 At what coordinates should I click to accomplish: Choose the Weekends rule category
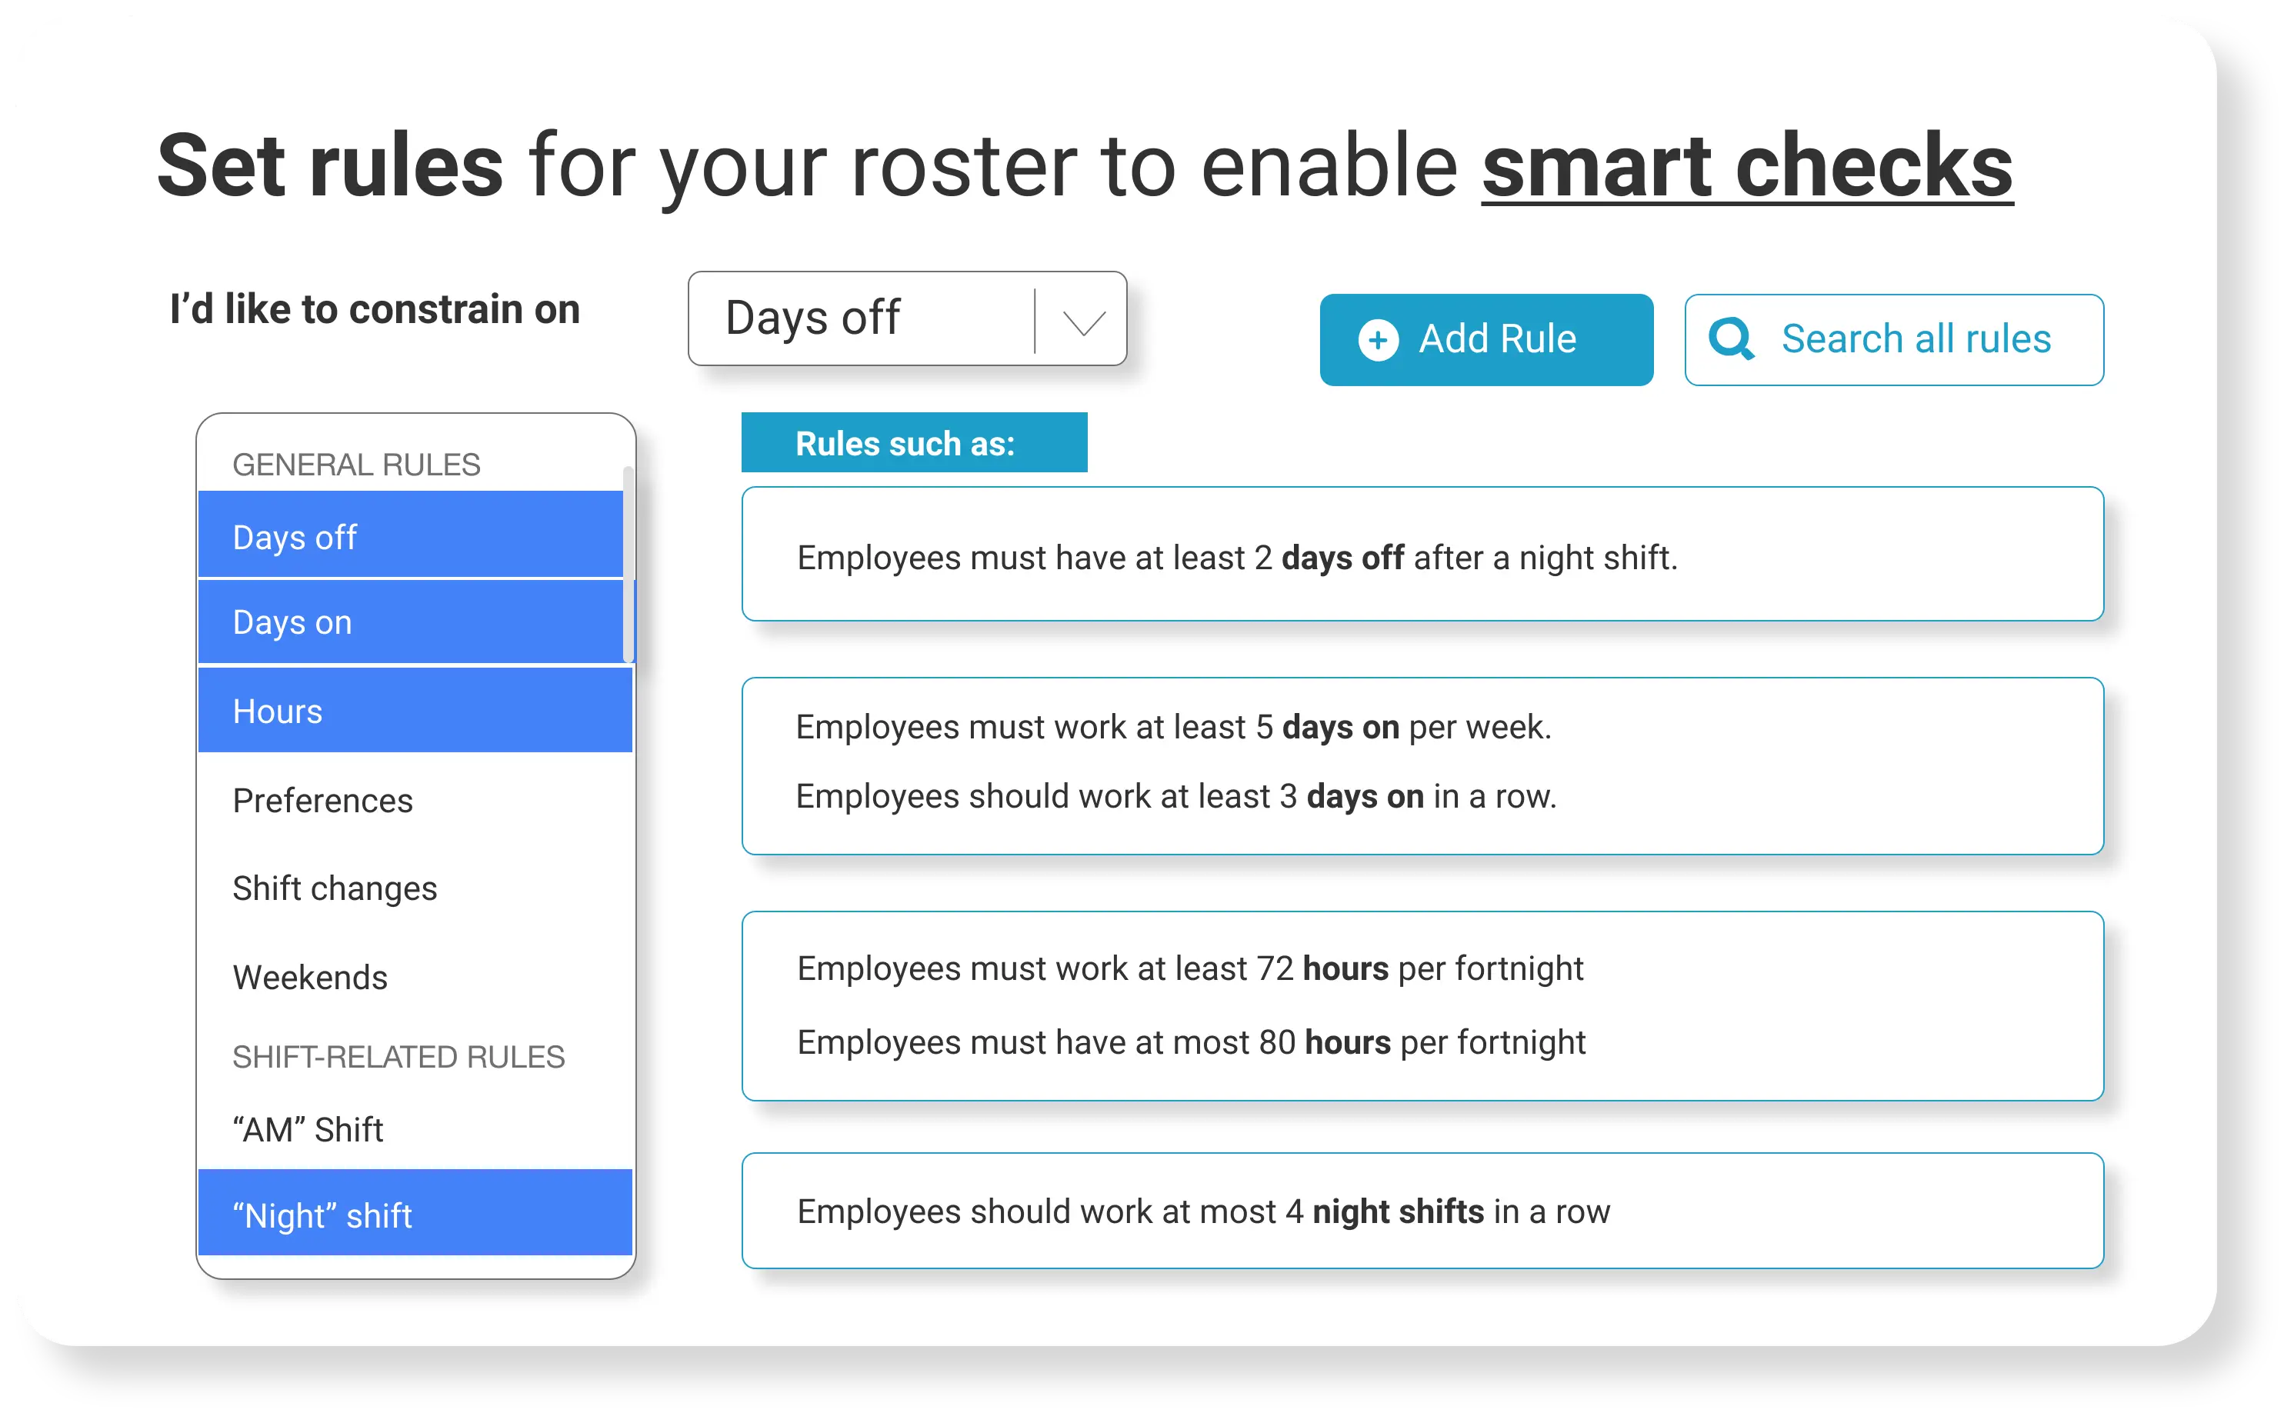[415, 977]
